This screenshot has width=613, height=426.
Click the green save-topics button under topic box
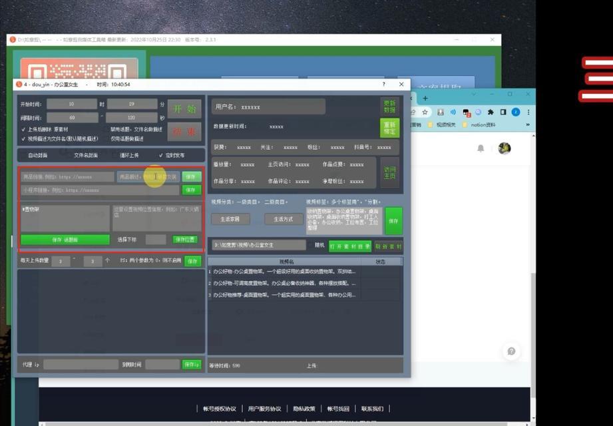click(x=65, y=240)
